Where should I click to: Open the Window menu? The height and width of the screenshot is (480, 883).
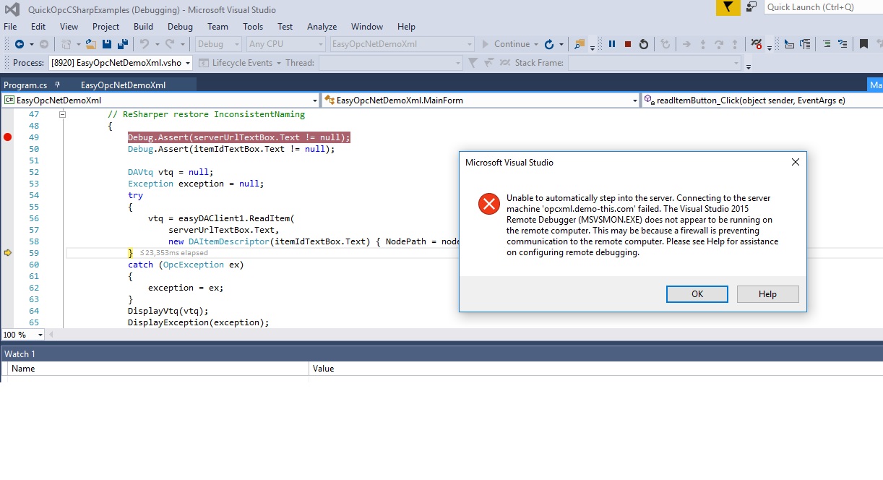(367, 27)
